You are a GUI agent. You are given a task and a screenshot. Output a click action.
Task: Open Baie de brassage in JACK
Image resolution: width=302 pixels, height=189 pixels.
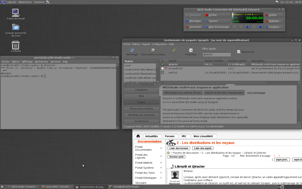[218, 27]
